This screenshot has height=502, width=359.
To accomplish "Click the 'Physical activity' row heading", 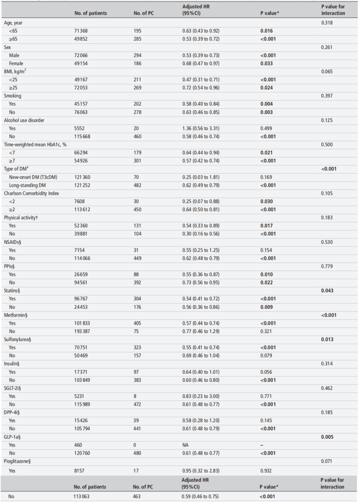I will [21, 217].
